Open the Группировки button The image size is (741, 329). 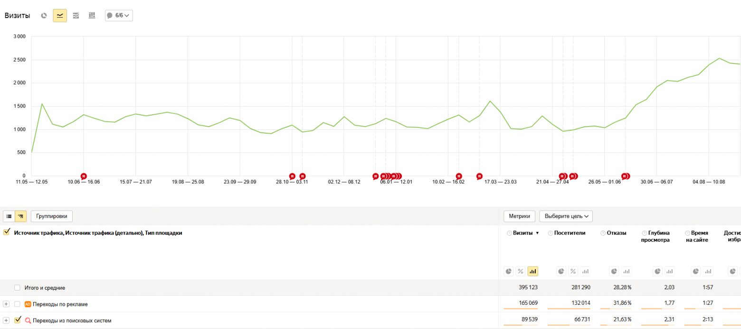52,216
